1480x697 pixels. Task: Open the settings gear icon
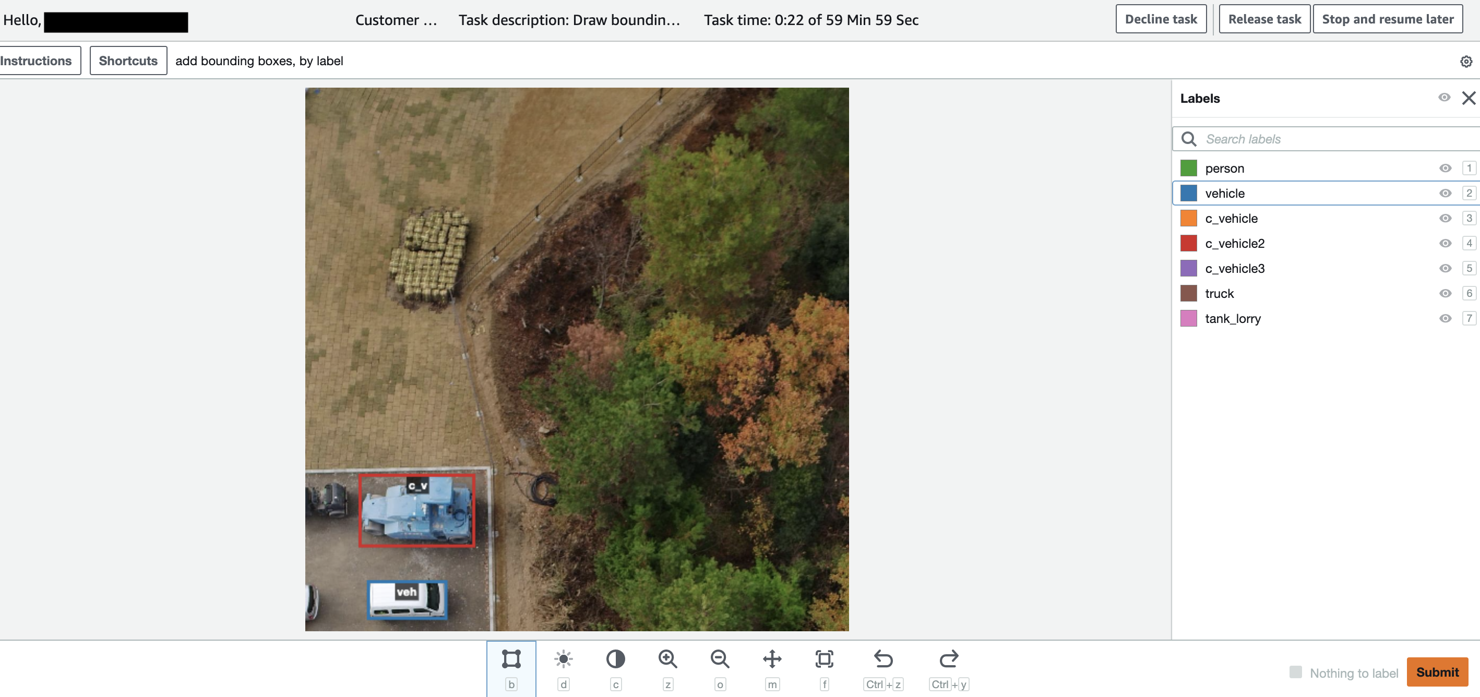point(1465,62)
